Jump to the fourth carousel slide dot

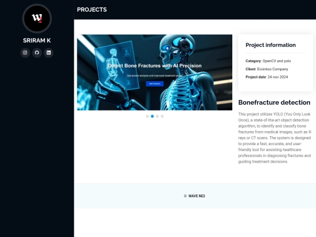(x=162, y=116)
